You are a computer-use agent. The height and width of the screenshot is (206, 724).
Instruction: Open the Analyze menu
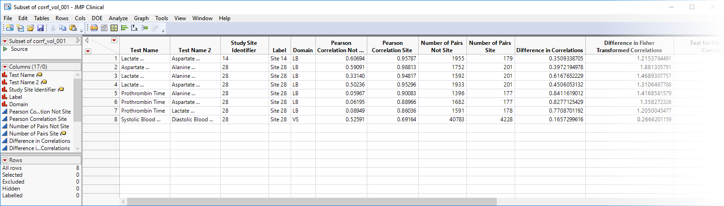118,18
